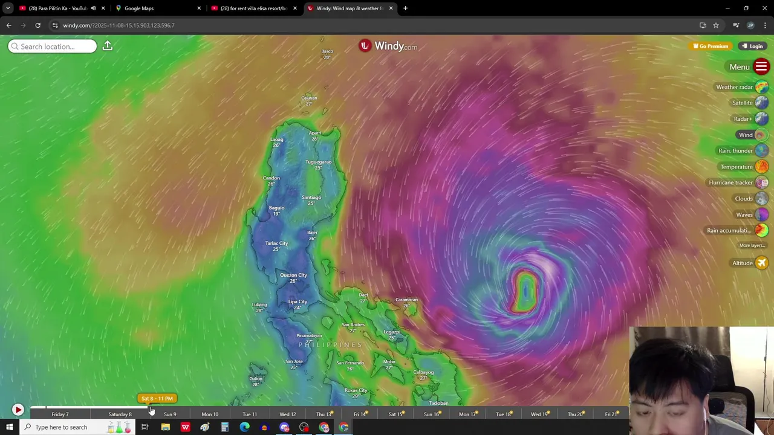Jump timeline to Wed 12
This screenshot has width=774, height=435.
coord(288,414)
